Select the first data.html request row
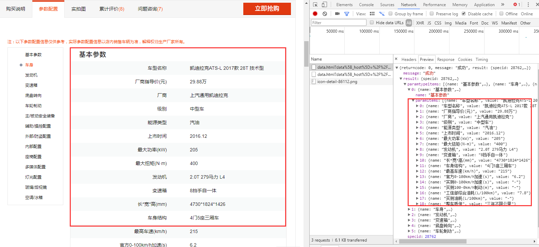539x247 pixels. pos(352,67)
